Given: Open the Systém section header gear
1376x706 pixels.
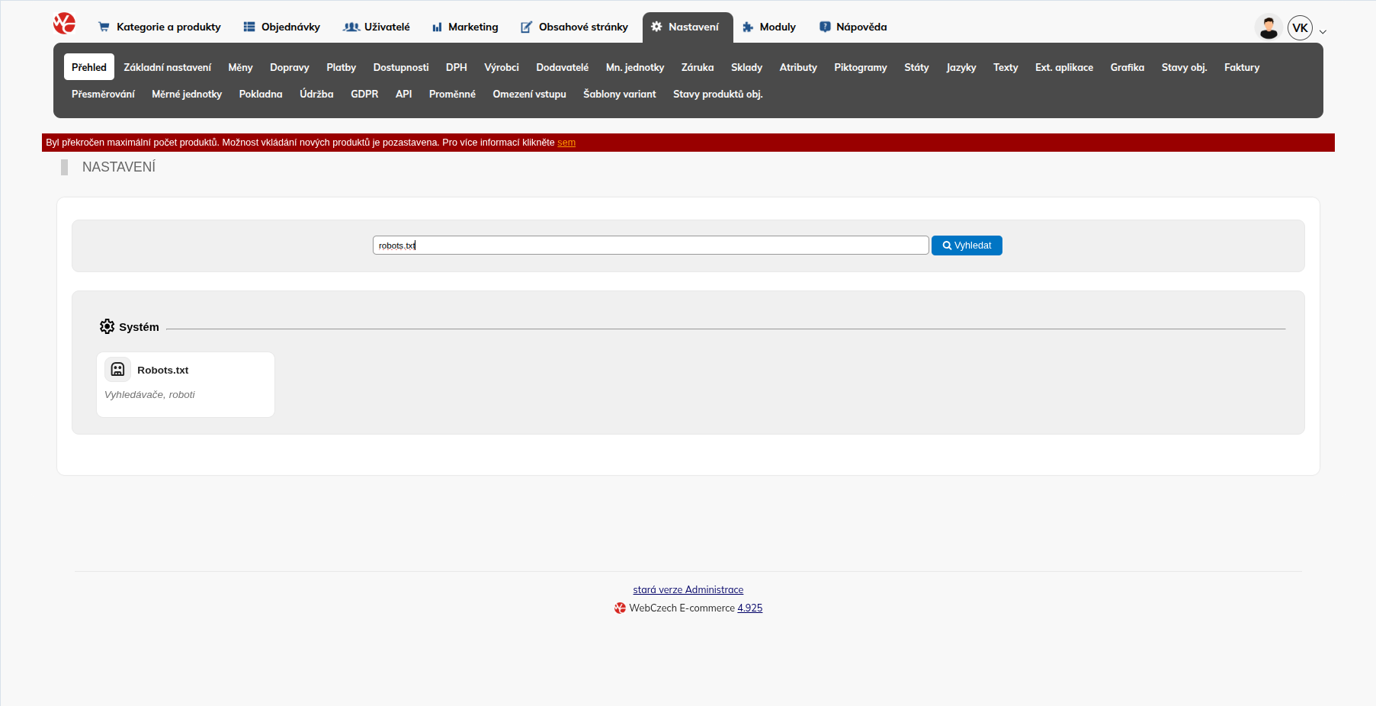Looking at the screenshot, I should click(x=107, y=326).
